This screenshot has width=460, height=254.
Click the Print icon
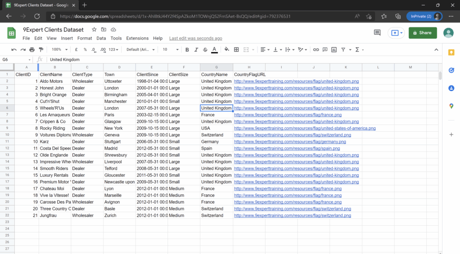point(32,49)
